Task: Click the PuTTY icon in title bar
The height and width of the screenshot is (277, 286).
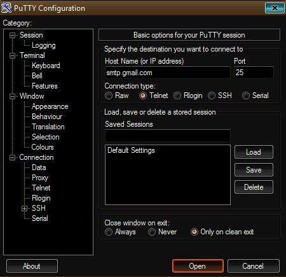Action: [x=6, y=8]
